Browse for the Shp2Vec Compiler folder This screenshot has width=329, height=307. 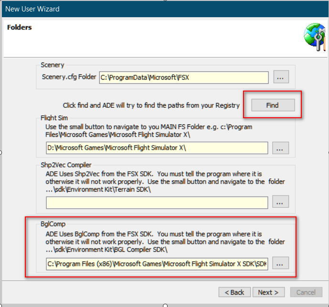click(280, 202)
